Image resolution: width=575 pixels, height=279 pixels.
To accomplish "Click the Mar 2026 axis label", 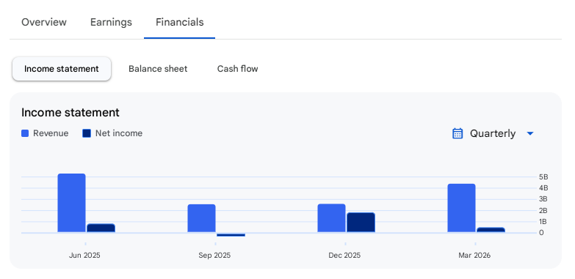I will 474,256.
